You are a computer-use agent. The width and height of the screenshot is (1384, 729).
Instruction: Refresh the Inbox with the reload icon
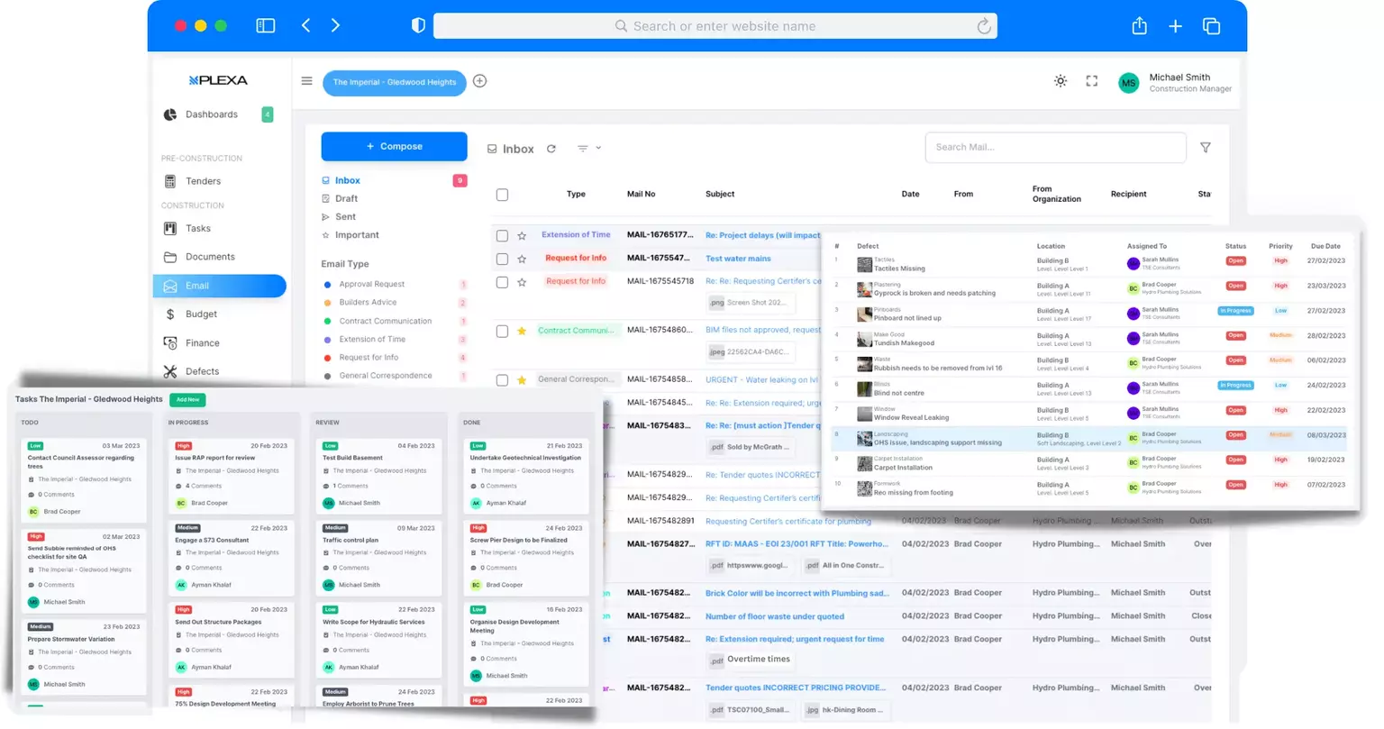(551, 148)
